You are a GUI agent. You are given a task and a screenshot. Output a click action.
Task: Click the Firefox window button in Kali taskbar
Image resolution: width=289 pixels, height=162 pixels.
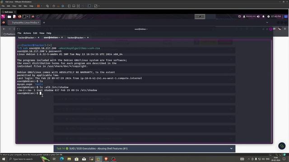pyautogui.click(x=33, y=17)
